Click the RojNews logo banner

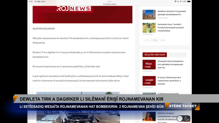[x=82, y=15]
